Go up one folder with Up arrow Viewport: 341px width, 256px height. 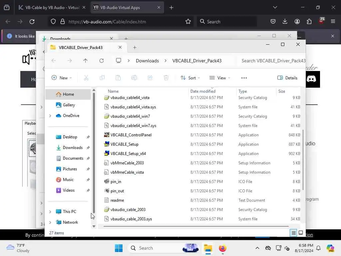pyautogui.click(x=86, y=61)
